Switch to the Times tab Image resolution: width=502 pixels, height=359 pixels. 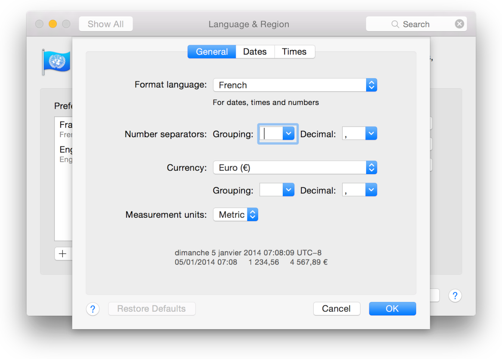(294, 51)
